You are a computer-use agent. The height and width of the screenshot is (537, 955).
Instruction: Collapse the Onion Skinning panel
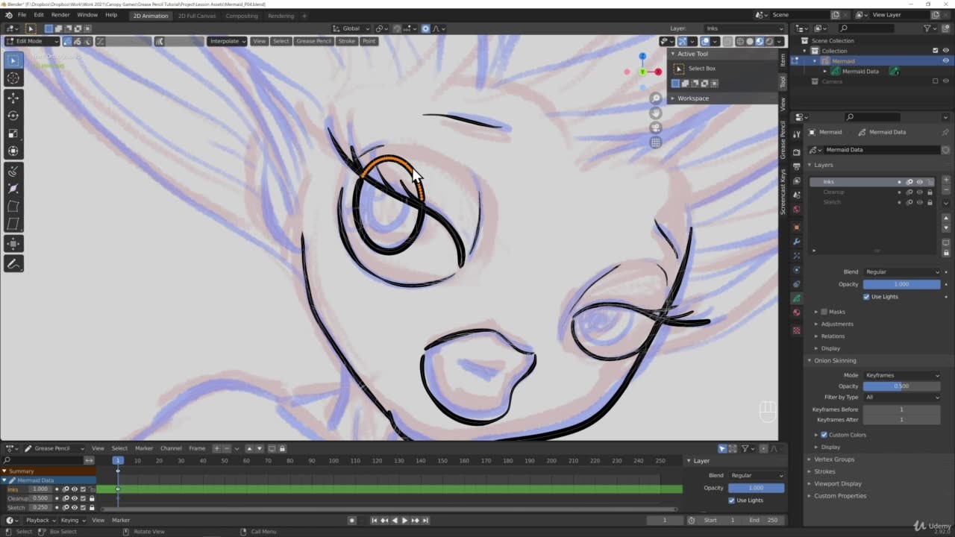pyautogui.click(x=834, y=361)
